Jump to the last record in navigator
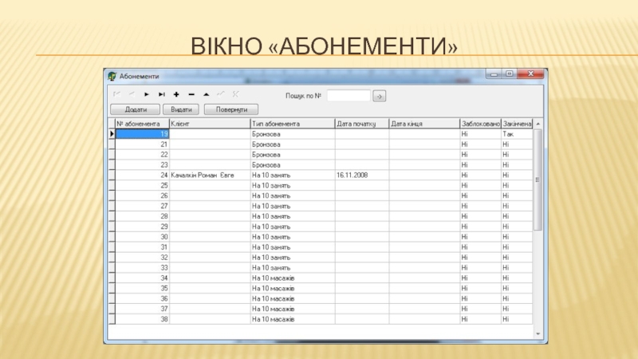Screen dimensions: 638x359 161,95
